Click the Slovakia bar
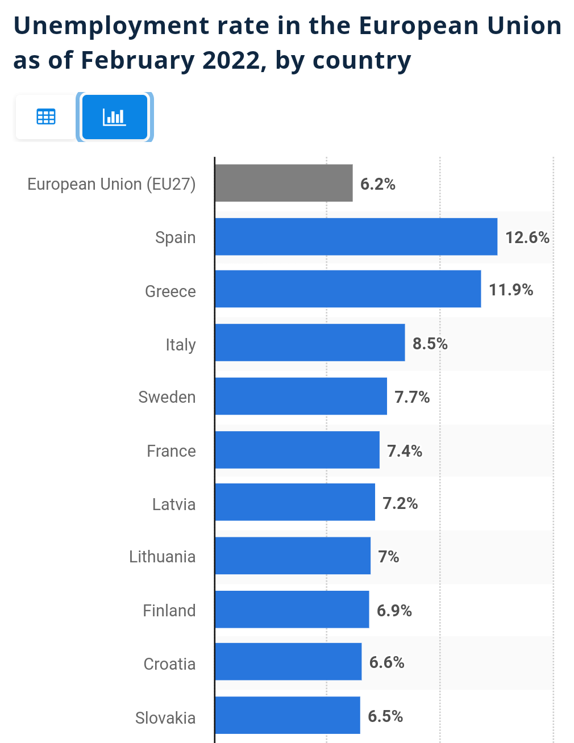 tap(287, 715)
